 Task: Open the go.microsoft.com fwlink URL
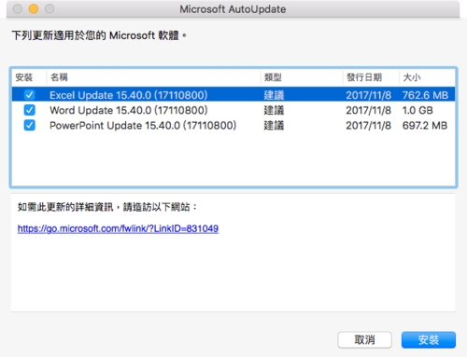pos(118,228)
